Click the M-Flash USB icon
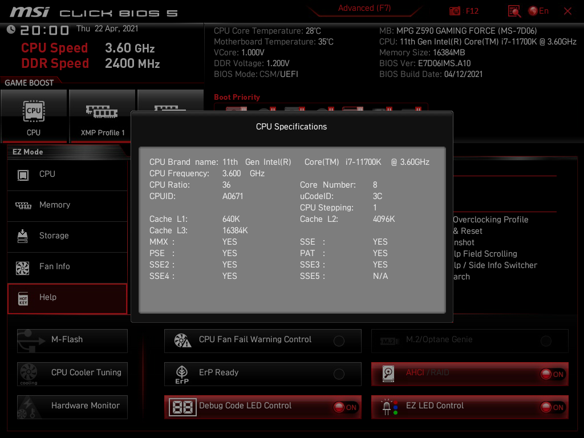The width and height of the screenshot is (584, 438). 31,341
